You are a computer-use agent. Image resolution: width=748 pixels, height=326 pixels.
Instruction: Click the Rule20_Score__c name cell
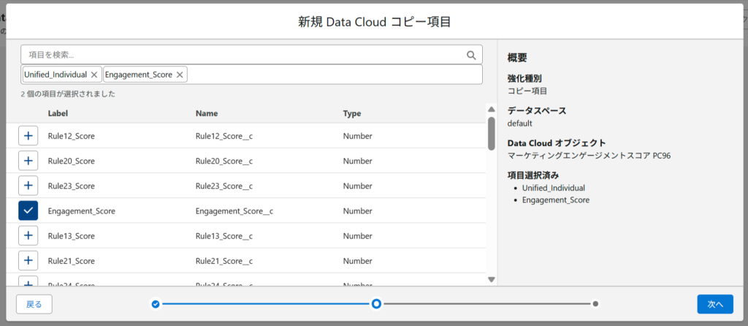pos(224,161)
